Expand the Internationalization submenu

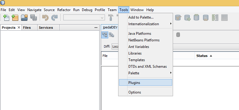(x=146, y=24)
